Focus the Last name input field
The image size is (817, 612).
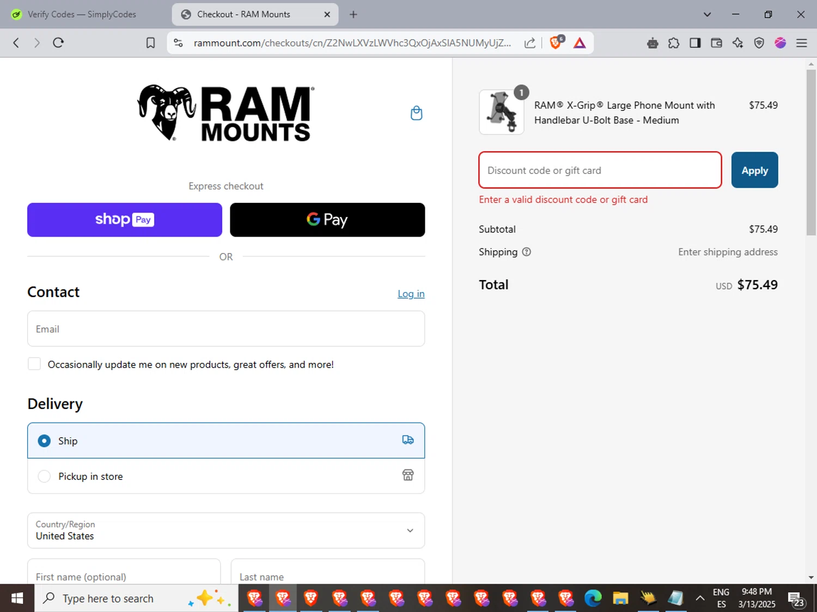tap(328, 572)
